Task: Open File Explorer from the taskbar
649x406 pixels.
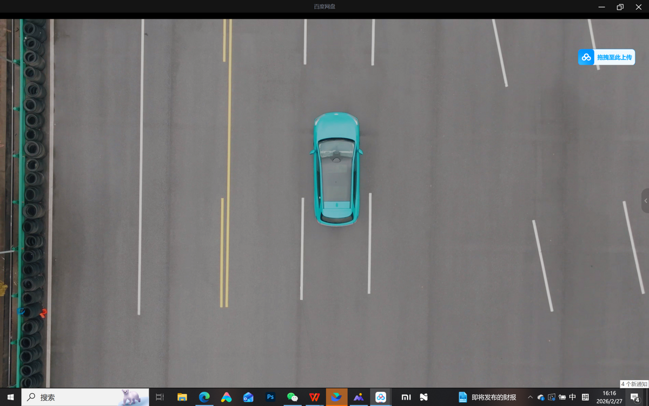Action: 182,397
